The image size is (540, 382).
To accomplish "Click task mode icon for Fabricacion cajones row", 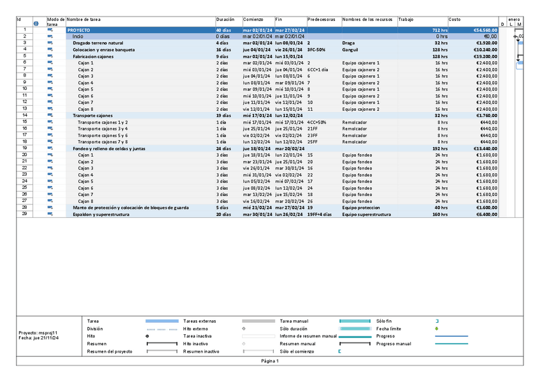I will [x=50, y=56].
